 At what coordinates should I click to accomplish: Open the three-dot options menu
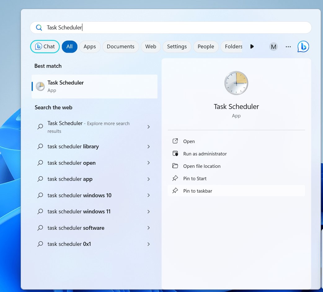point(288,47)
